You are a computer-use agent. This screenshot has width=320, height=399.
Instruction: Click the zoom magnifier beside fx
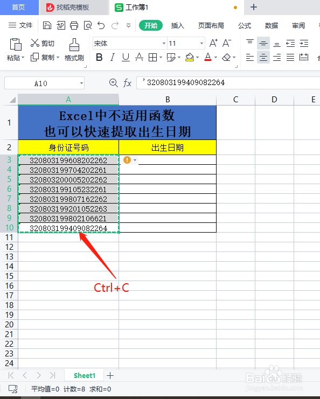point(113,83)
